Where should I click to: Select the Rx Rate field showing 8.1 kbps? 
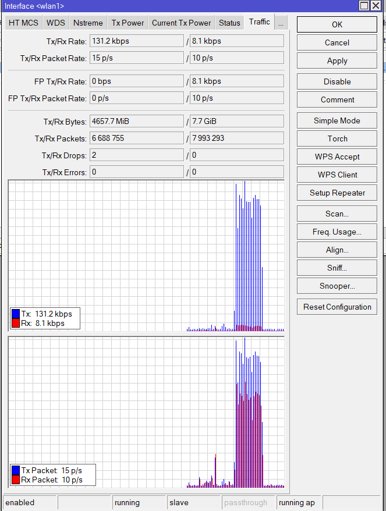pos(237,41)
